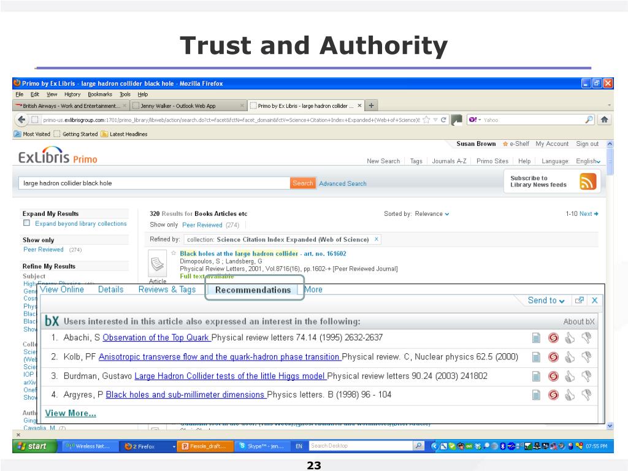The width and height of the screenshot is (628, 471).
Task: Open Firefox taskbar group dropdown arrow
Action: [174, 446]
